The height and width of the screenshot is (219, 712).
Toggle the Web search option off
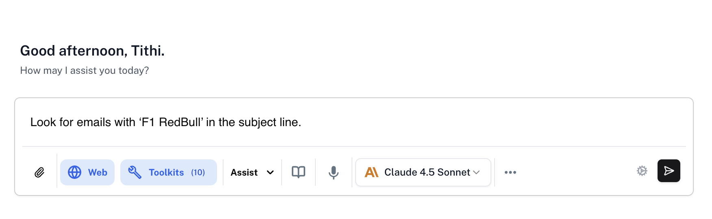(x=87, y=172)
